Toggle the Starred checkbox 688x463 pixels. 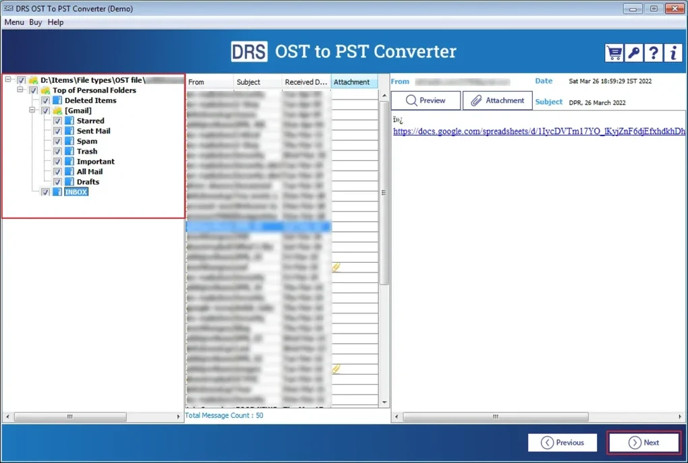point(57,121)
